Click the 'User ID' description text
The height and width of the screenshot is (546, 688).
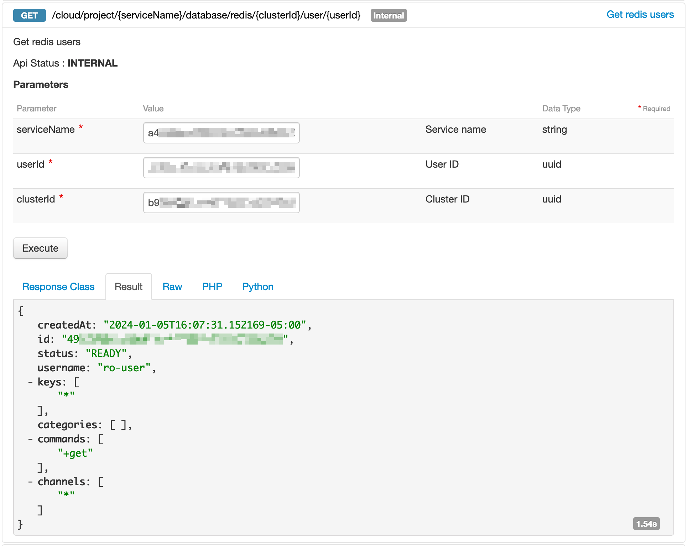tap(442, 164)
